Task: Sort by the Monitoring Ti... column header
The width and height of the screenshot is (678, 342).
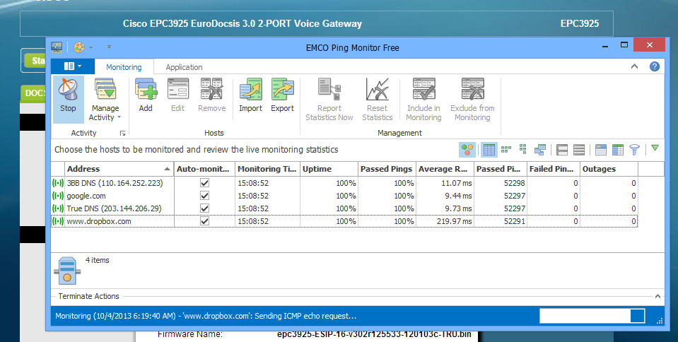Action: pyautogui.click(x=268, y=169)
